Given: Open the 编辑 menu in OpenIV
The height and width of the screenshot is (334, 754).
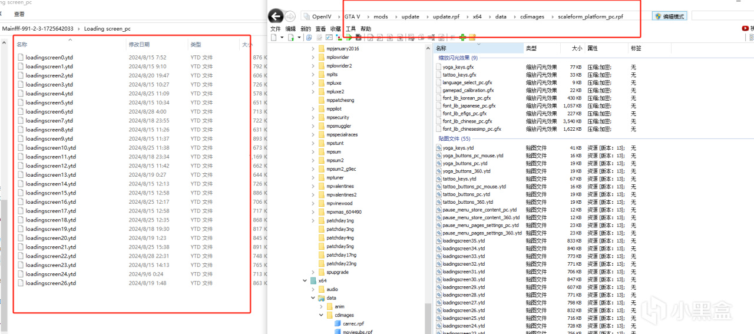Looking at the screenshot, I should tap(290, 29).
